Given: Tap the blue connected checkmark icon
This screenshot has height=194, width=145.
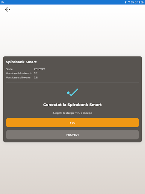Looking at the screenshot, I should pyautogui.click(x=72, y=92).
